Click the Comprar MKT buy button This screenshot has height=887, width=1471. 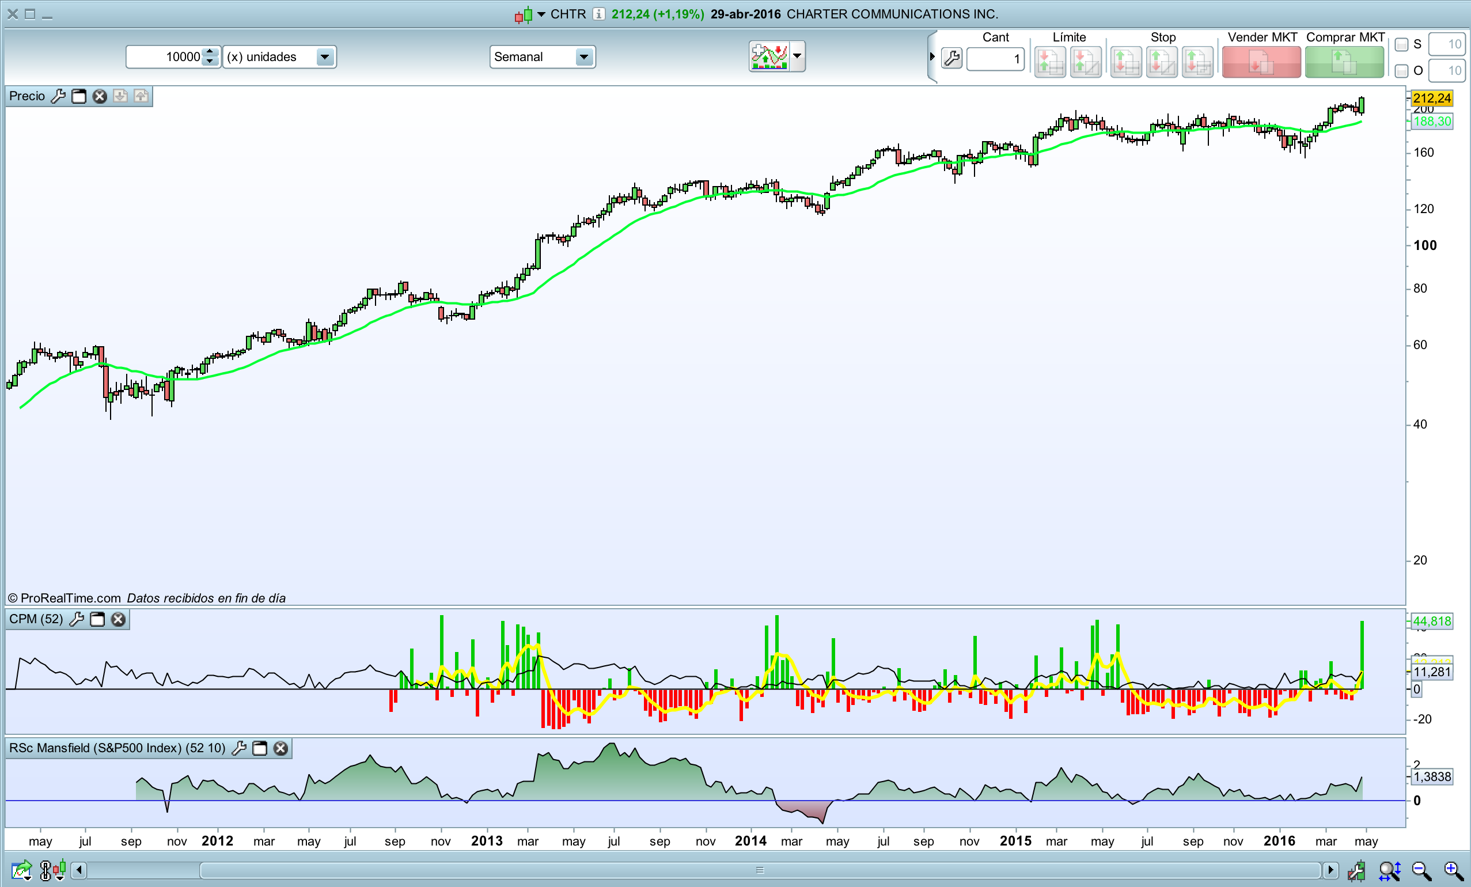[x=1344, y=62]
